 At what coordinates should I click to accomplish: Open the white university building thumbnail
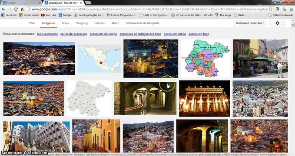click(36, 136)
